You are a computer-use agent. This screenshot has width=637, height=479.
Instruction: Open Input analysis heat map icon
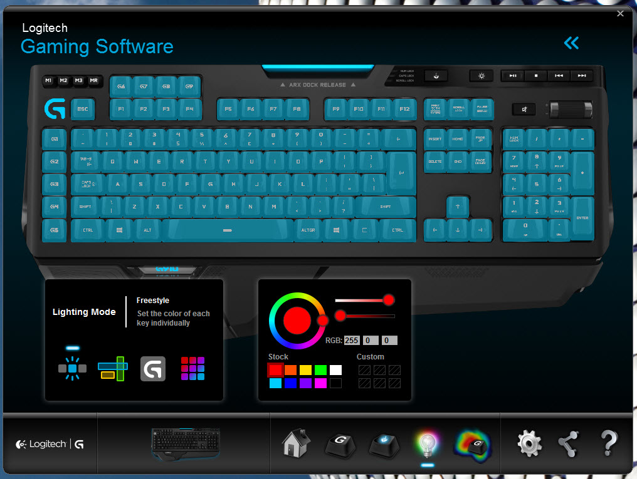click(473, 445)
